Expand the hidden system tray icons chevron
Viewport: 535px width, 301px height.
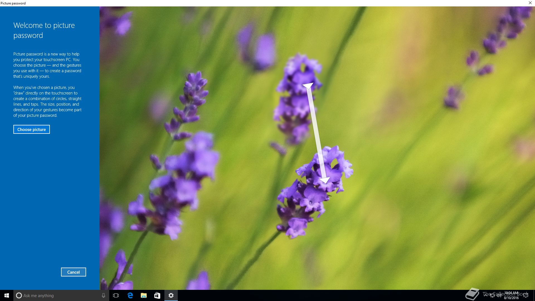[x=486, y=295]
